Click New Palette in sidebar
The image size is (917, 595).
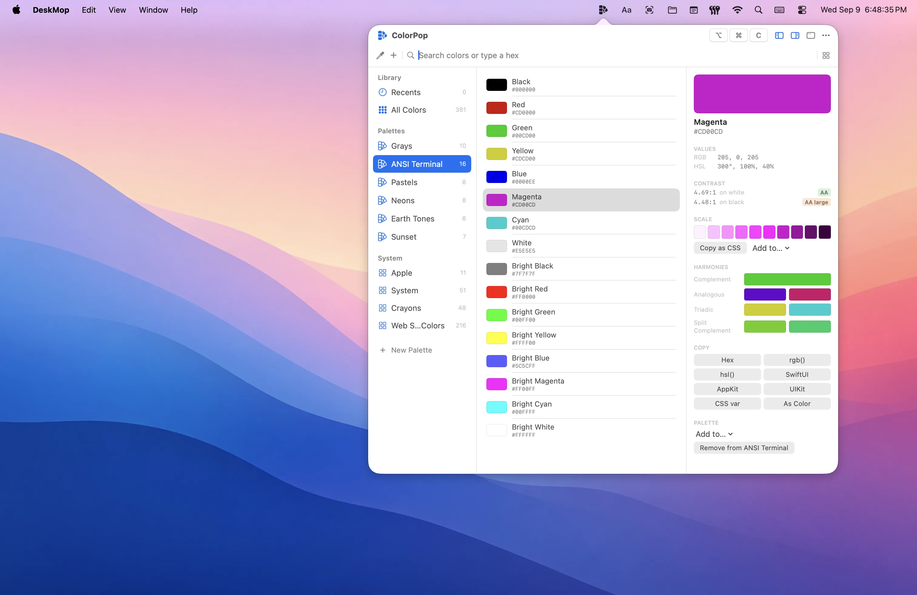pyautogui.click(x=406, y=350)
